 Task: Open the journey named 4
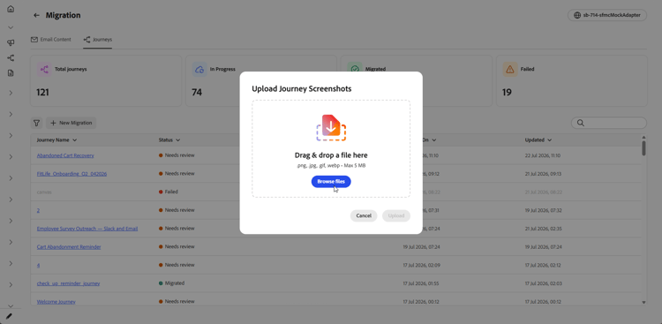tap(38, 265)
